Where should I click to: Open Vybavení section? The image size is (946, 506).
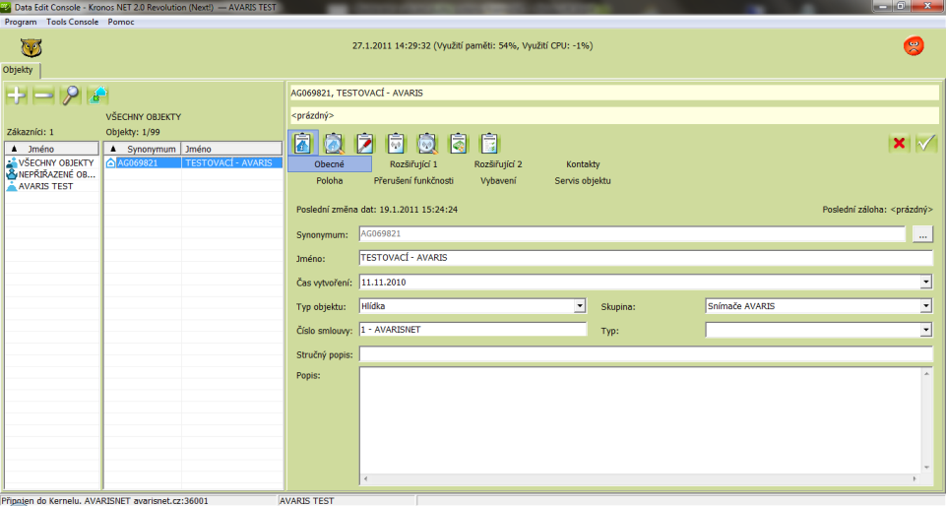point(498,180)
